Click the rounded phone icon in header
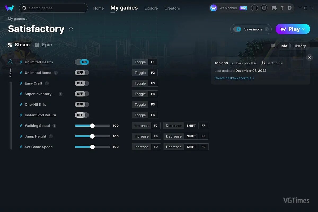 coord(254,8)
